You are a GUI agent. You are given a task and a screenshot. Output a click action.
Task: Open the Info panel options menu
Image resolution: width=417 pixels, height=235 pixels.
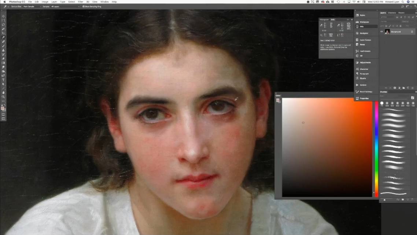(x=352, y=19)
